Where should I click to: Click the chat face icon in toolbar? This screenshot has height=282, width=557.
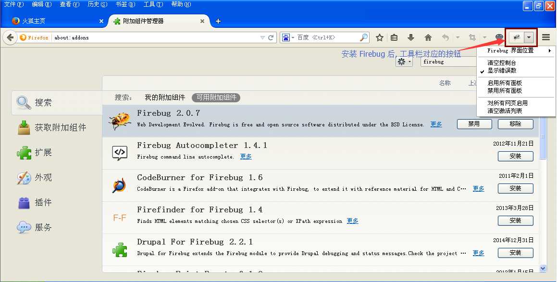coord(499,37)
